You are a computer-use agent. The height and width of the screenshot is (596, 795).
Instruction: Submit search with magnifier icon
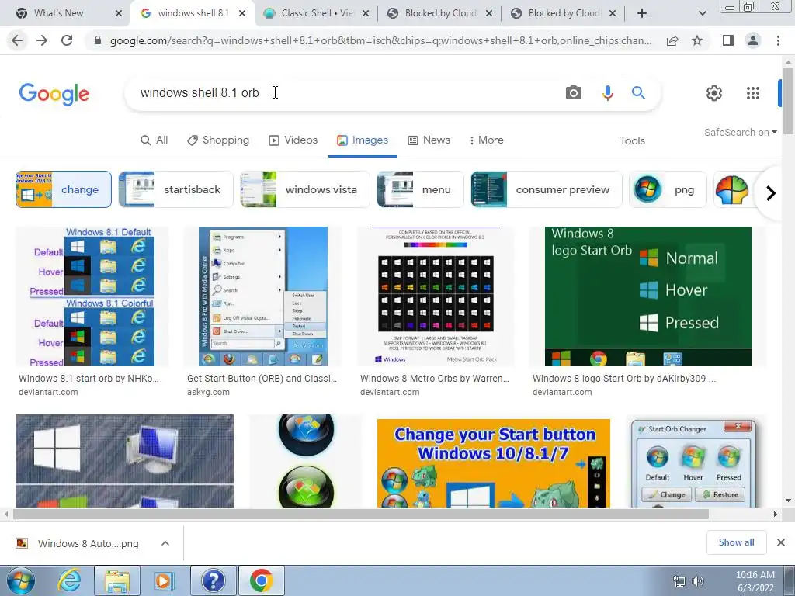638,93
